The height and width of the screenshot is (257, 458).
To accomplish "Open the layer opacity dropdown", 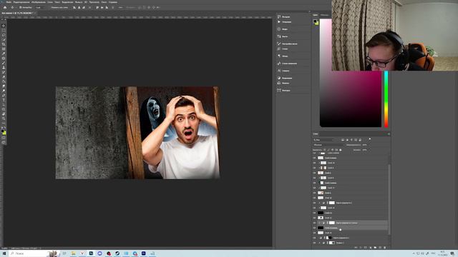I will pyautogui.click(x=369, y=145).
